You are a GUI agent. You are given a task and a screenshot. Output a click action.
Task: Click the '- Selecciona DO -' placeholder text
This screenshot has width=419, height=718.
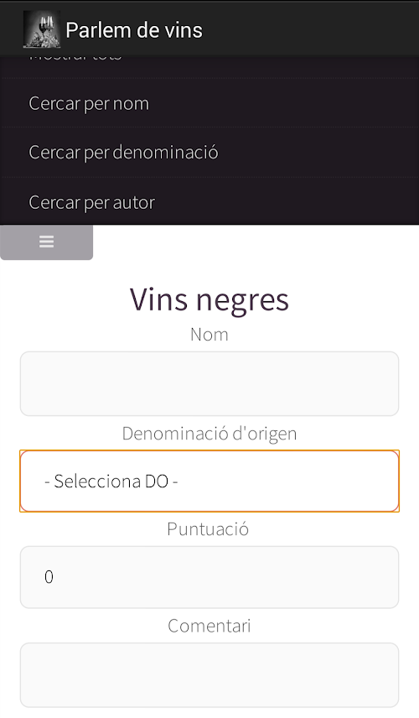(111, 481)
